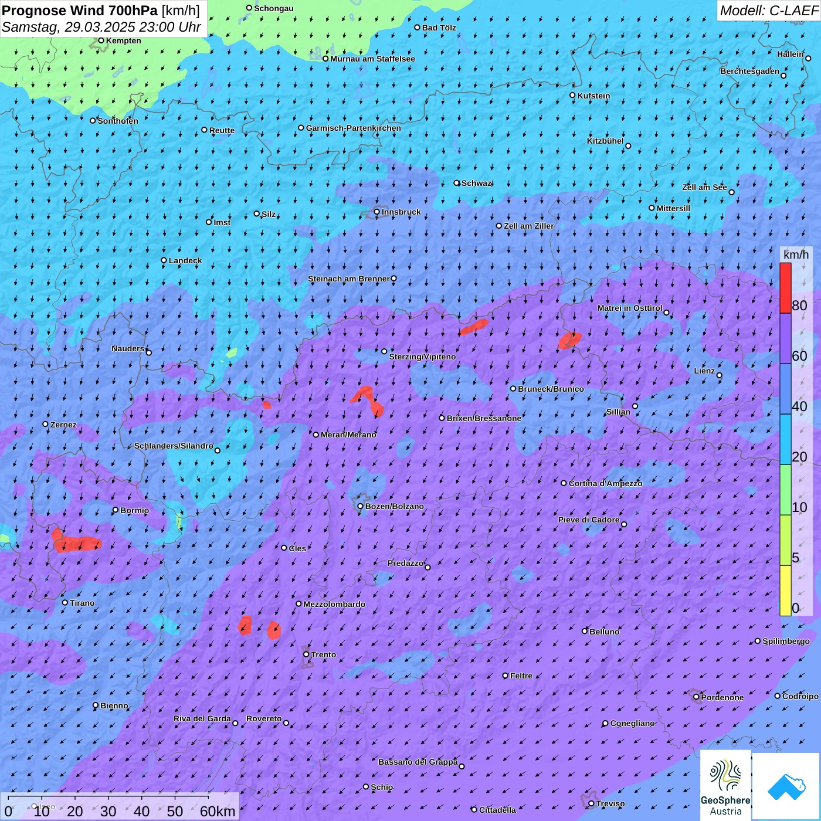821x821 pixels.
Task: Click the title 'Prognose Wind 700hPa'
Action: pyautogui.click(x=80, y=11)
